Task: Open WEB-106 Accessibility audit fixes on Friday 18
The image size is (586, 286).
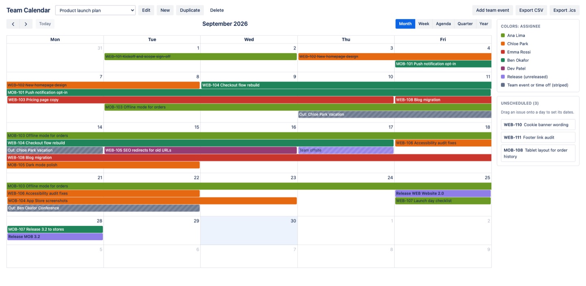Action: [443, 143]
